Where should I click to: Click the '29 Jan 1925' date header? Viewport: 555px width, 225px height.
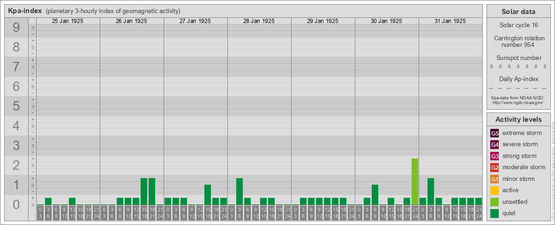tap(323, 21)
